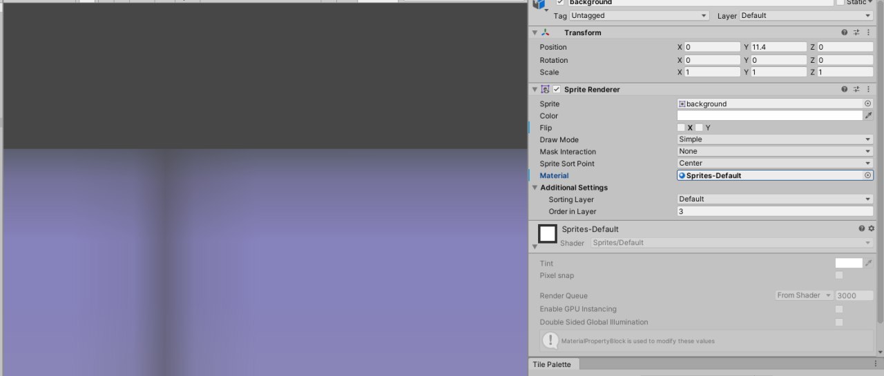Open Sprite Renderer presets

[x=856, y=89]
